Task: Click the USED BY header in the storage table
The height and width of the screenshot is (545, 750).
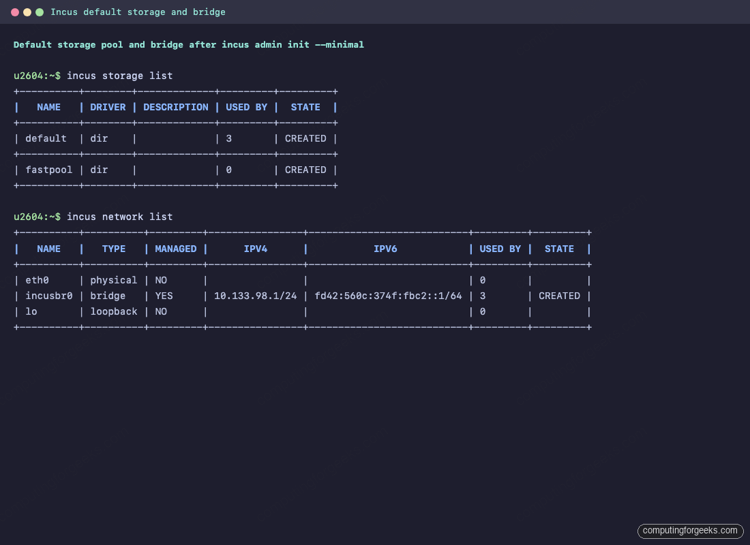Action: tap(246, 108)
